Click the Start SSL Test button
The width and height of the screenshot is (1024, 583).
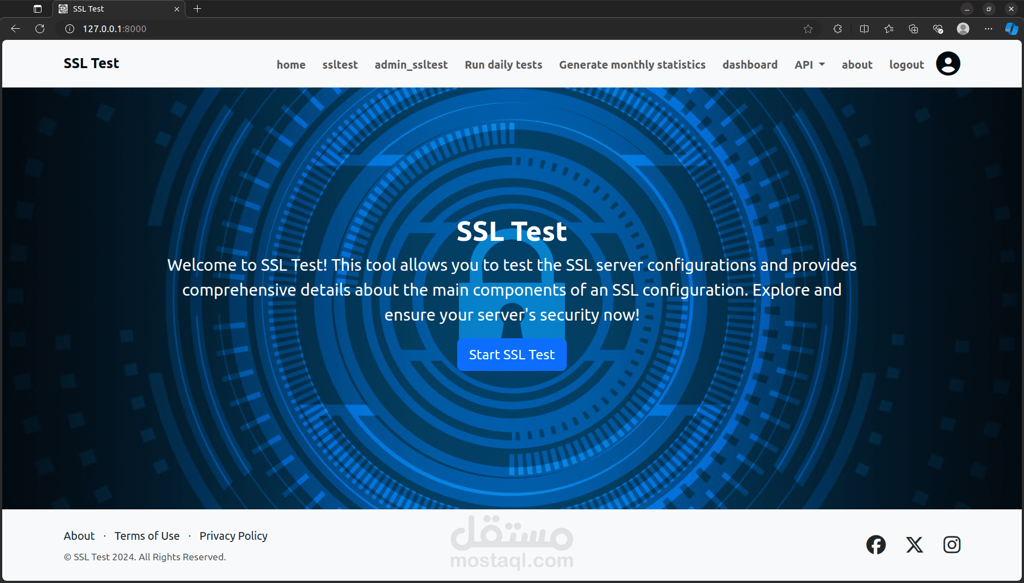pyautogui.click(x=512, y=355)
